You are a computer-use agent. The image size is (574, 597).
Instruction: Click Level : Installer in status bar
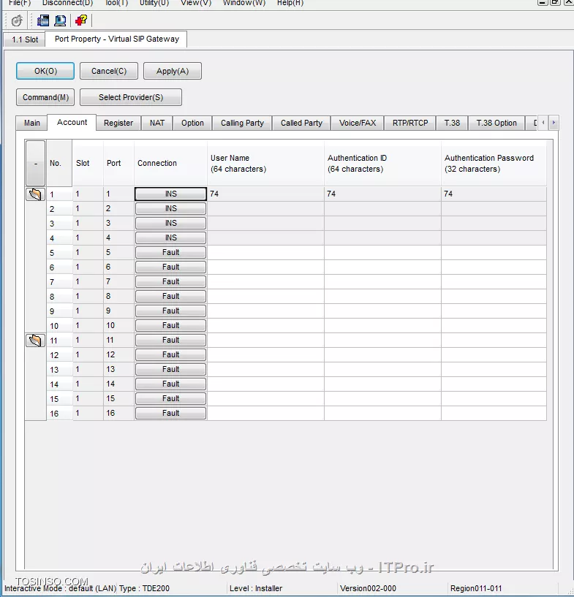tap(256, 589)
